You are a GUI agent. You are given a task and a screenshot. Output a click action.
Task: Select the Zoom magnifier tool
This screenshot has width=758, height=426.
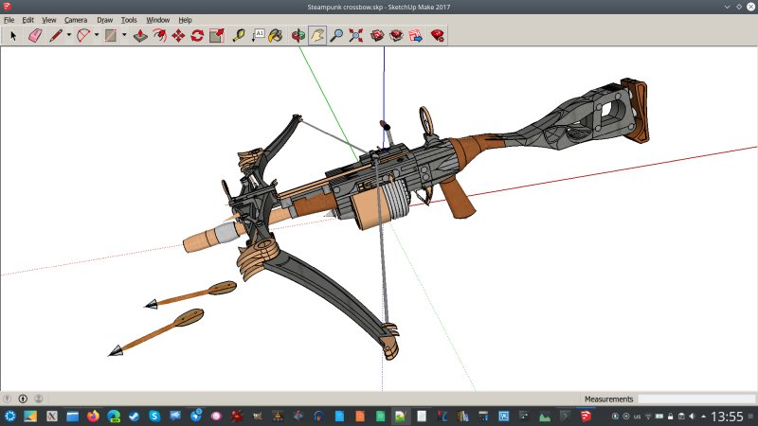(337, 36)
